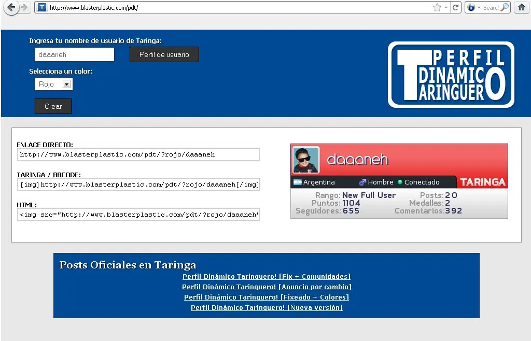The height and width of the screenshot is (341, 531).
Task: Select the TARINGA / BBCODE code field
Action: 138,184
